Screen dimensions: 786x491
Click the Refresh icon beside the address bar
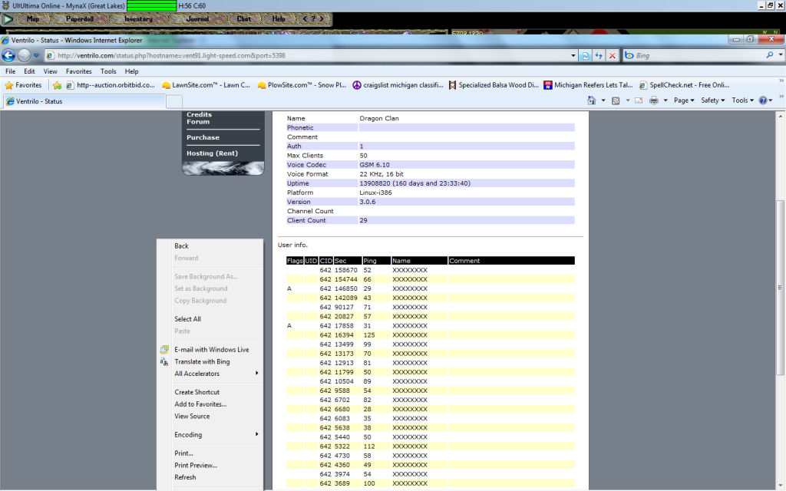599,55
